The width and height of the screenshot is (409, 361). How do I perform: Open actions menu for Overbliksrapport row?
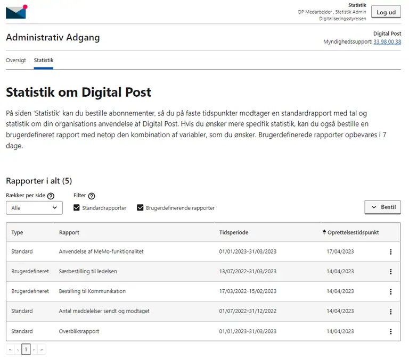(x=390, y=331)
